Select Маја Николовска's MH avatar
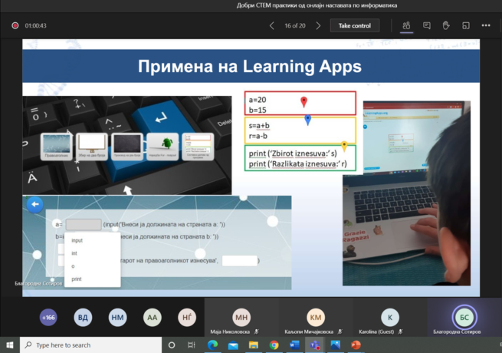Image resolution: width=502 pixels, height=353 pixels. click(241, 317)
